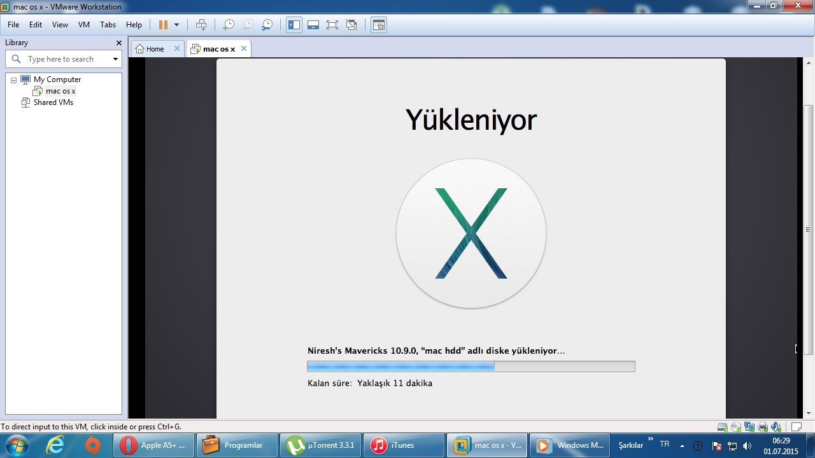The width and height of the screenshot is (815, 458).
Task: Select My Computer in the library
Action: (x=57, y=80)
